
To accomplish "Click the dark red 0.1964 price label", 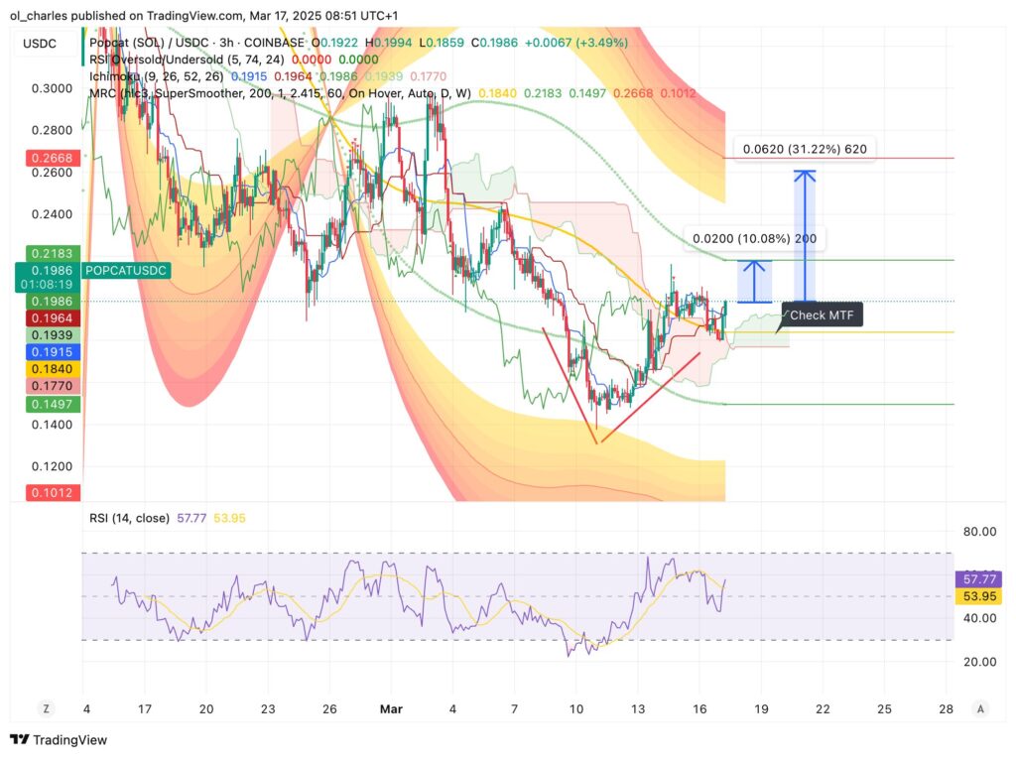I will (53, 318).
